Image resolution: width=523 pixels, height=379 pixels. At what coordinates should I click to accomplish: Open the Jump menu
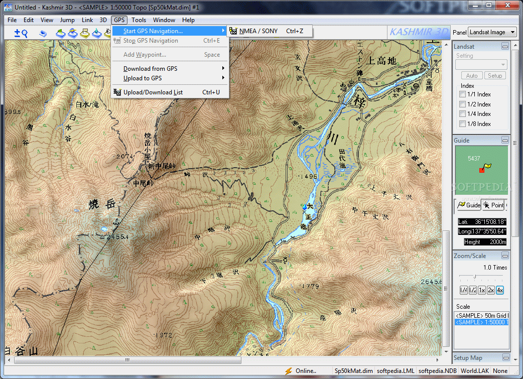pyautogui.click(x=67, y=20)
